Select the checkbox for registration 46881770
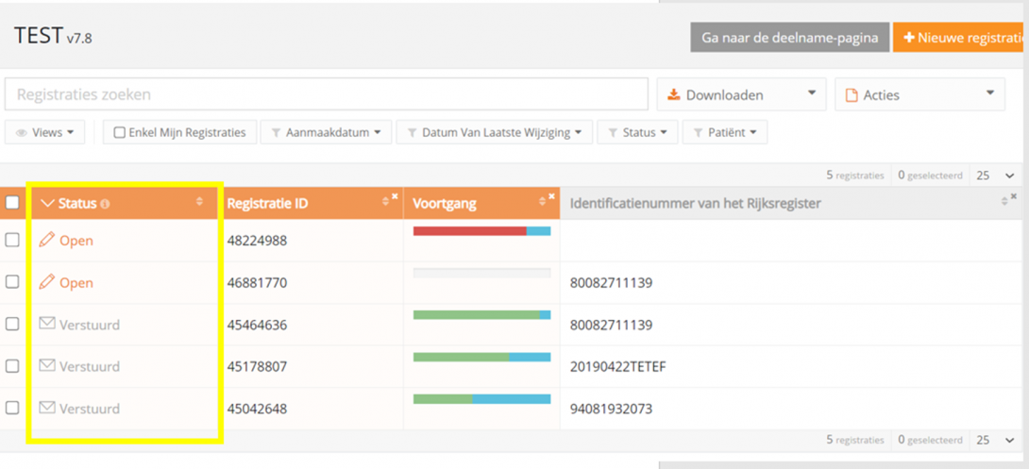The height and width of the screenshot is (469, 1029). (x=12, y=282)
